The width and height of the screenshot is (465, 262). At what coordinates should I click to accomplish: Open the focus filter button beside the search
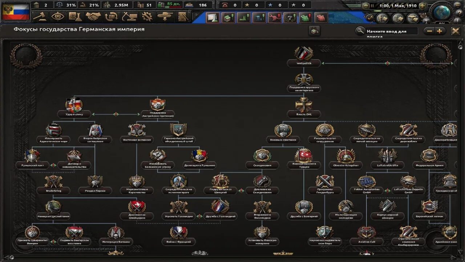click(314, 31)
